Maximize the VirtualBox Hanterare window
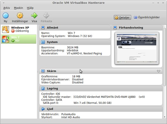Viewport: 167px width, 124px height. (158, 3)
